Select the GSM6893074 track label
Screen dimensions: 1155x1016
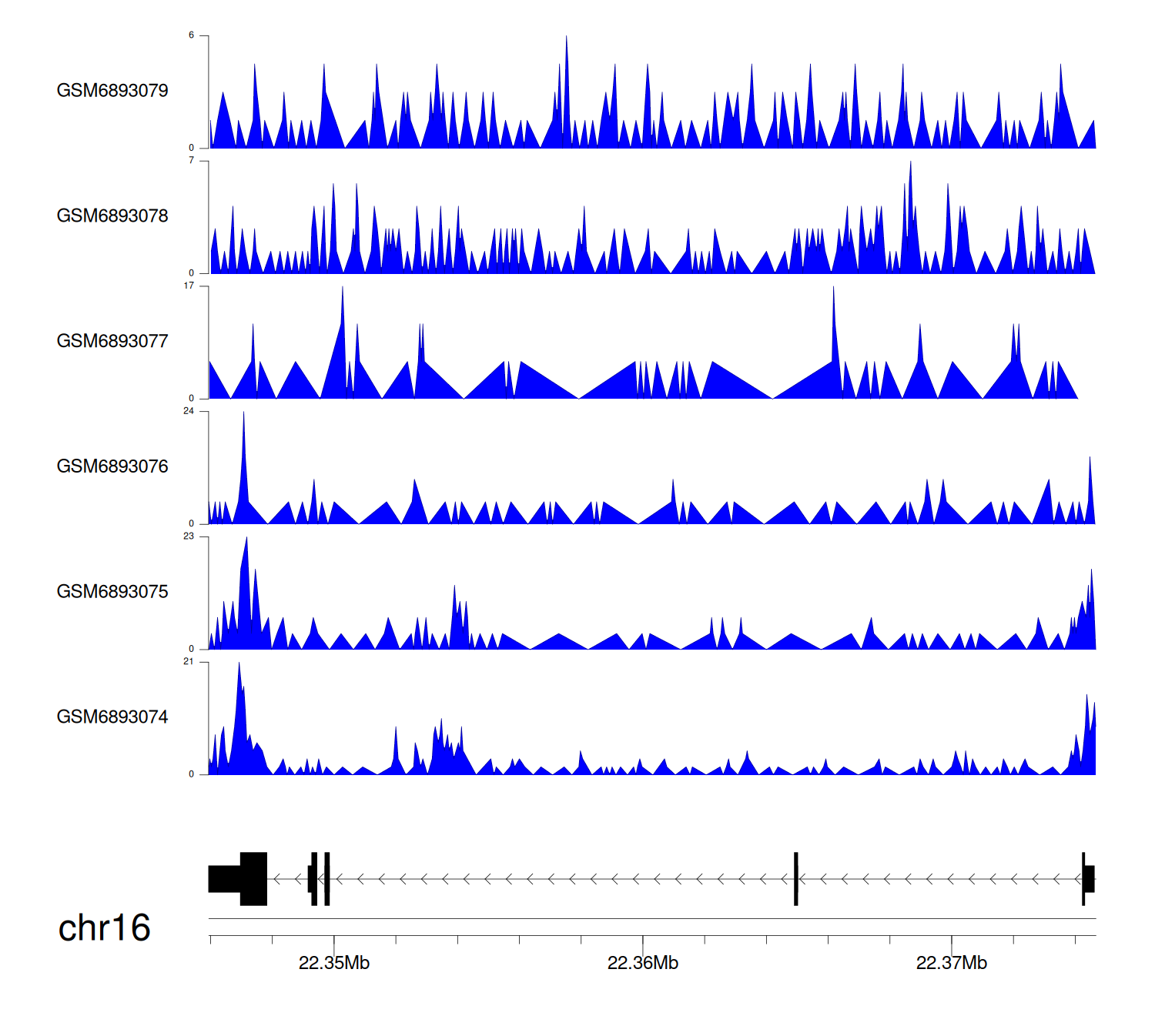[112, 717]
